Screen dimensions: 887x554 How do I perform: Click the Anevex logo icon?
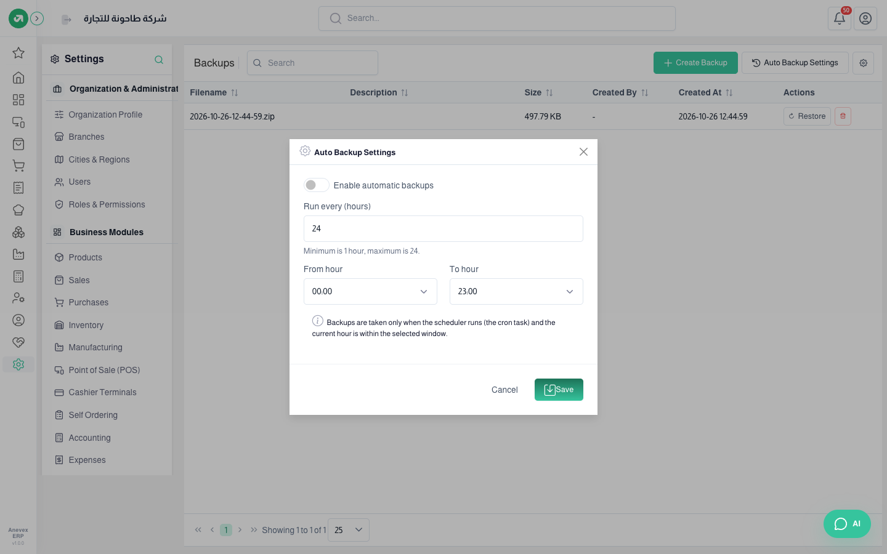(18, 18)
